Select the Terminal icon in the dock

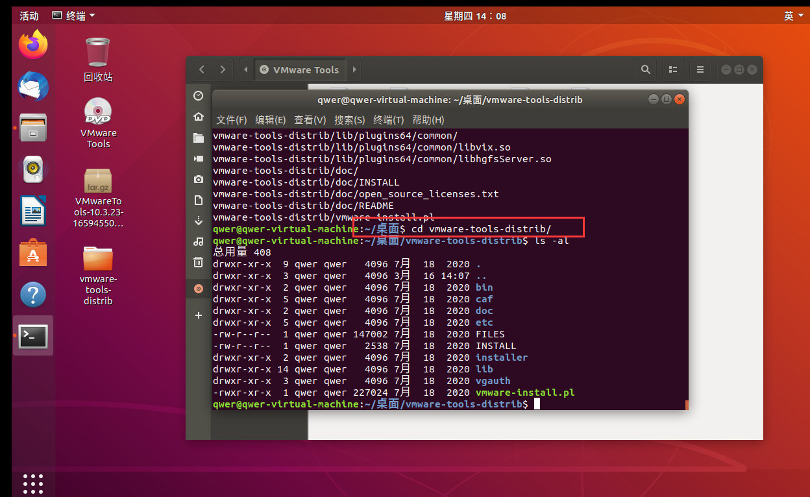point(32,336)
